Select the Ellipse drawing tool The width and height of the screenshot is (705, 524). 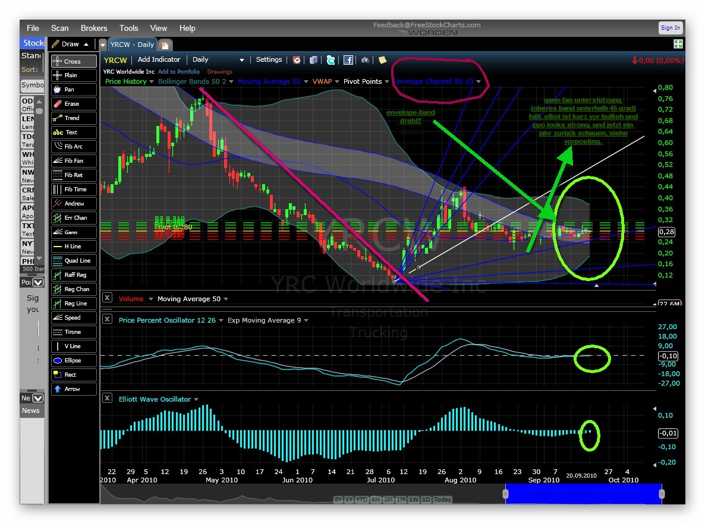(74, 361)
